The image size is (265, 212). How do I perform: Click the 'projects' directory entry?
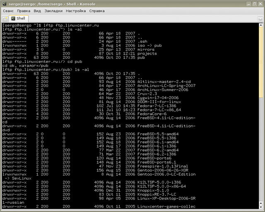[147, 53]
